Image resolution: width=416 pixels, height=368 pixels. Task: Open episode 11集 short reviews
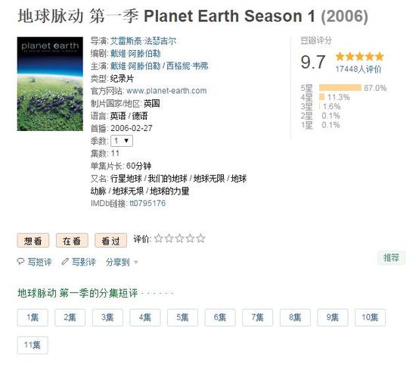tap(33, 345)
